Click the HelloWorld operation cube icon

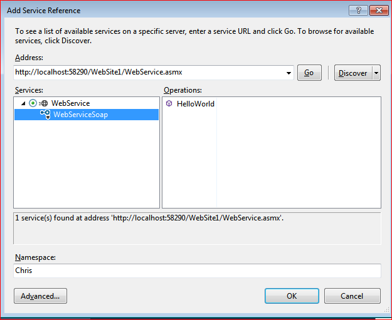point(169,103)
